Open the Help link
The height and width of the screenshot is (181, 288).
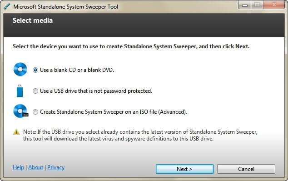pyautogui.click(x=18, y=167)
